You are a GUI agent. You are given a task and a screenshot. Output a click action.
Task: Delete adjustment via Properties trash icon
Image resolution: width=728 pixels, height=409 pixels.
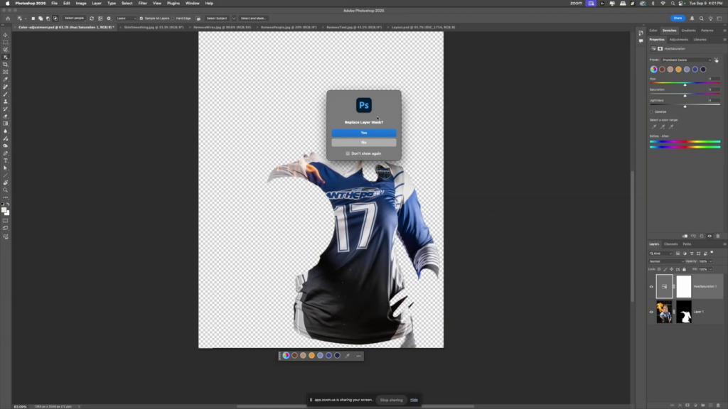[x=717, y=236]
